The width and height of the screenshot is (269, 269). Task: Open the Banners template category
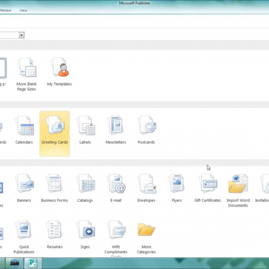24,188
